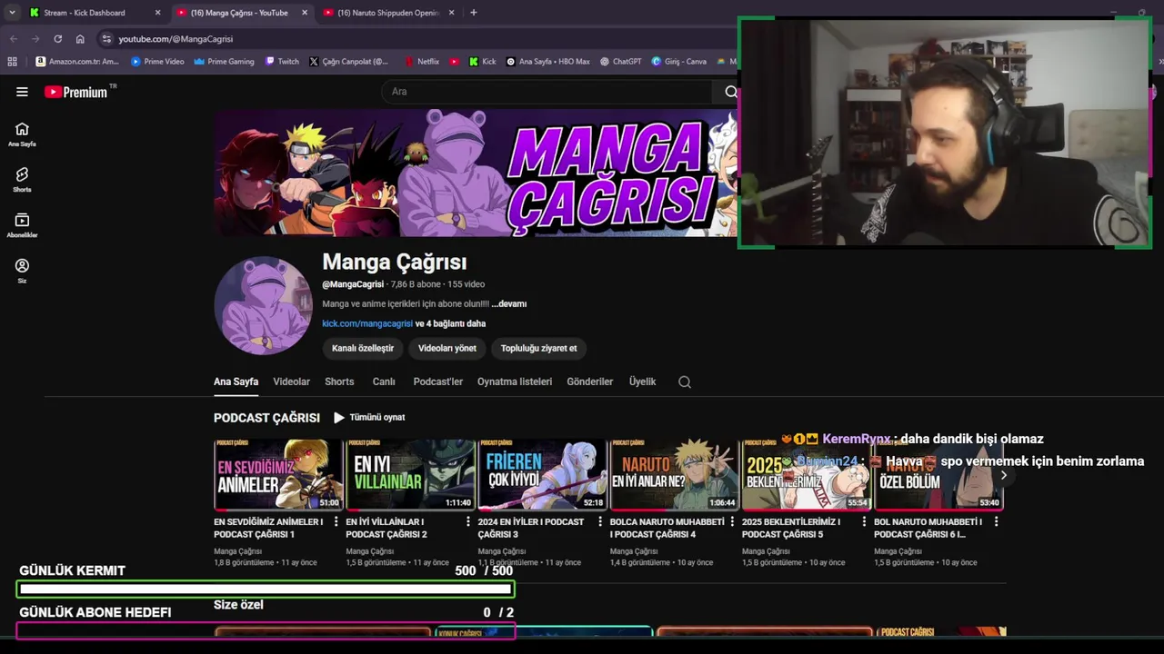Open the tab search dropdown arrow
Viewport: 1164px width, 654px height.
point(12,13)
